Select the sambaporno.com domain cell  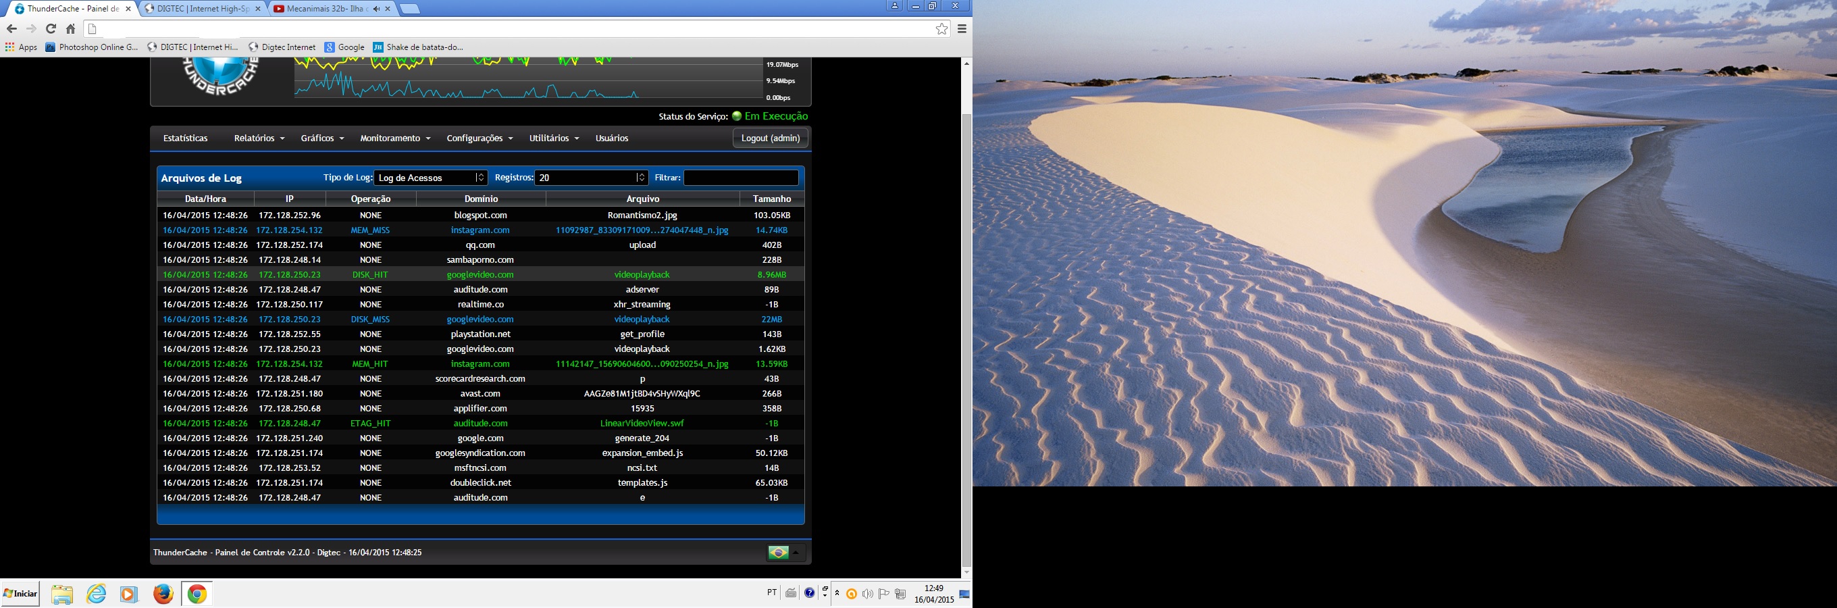pyautogui.click(x=481, y=260)
